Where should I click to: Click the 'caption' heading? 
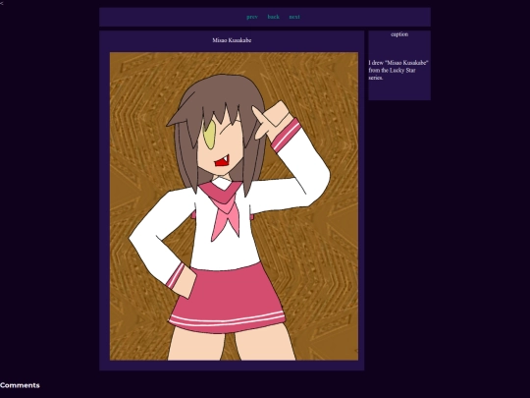399,34
